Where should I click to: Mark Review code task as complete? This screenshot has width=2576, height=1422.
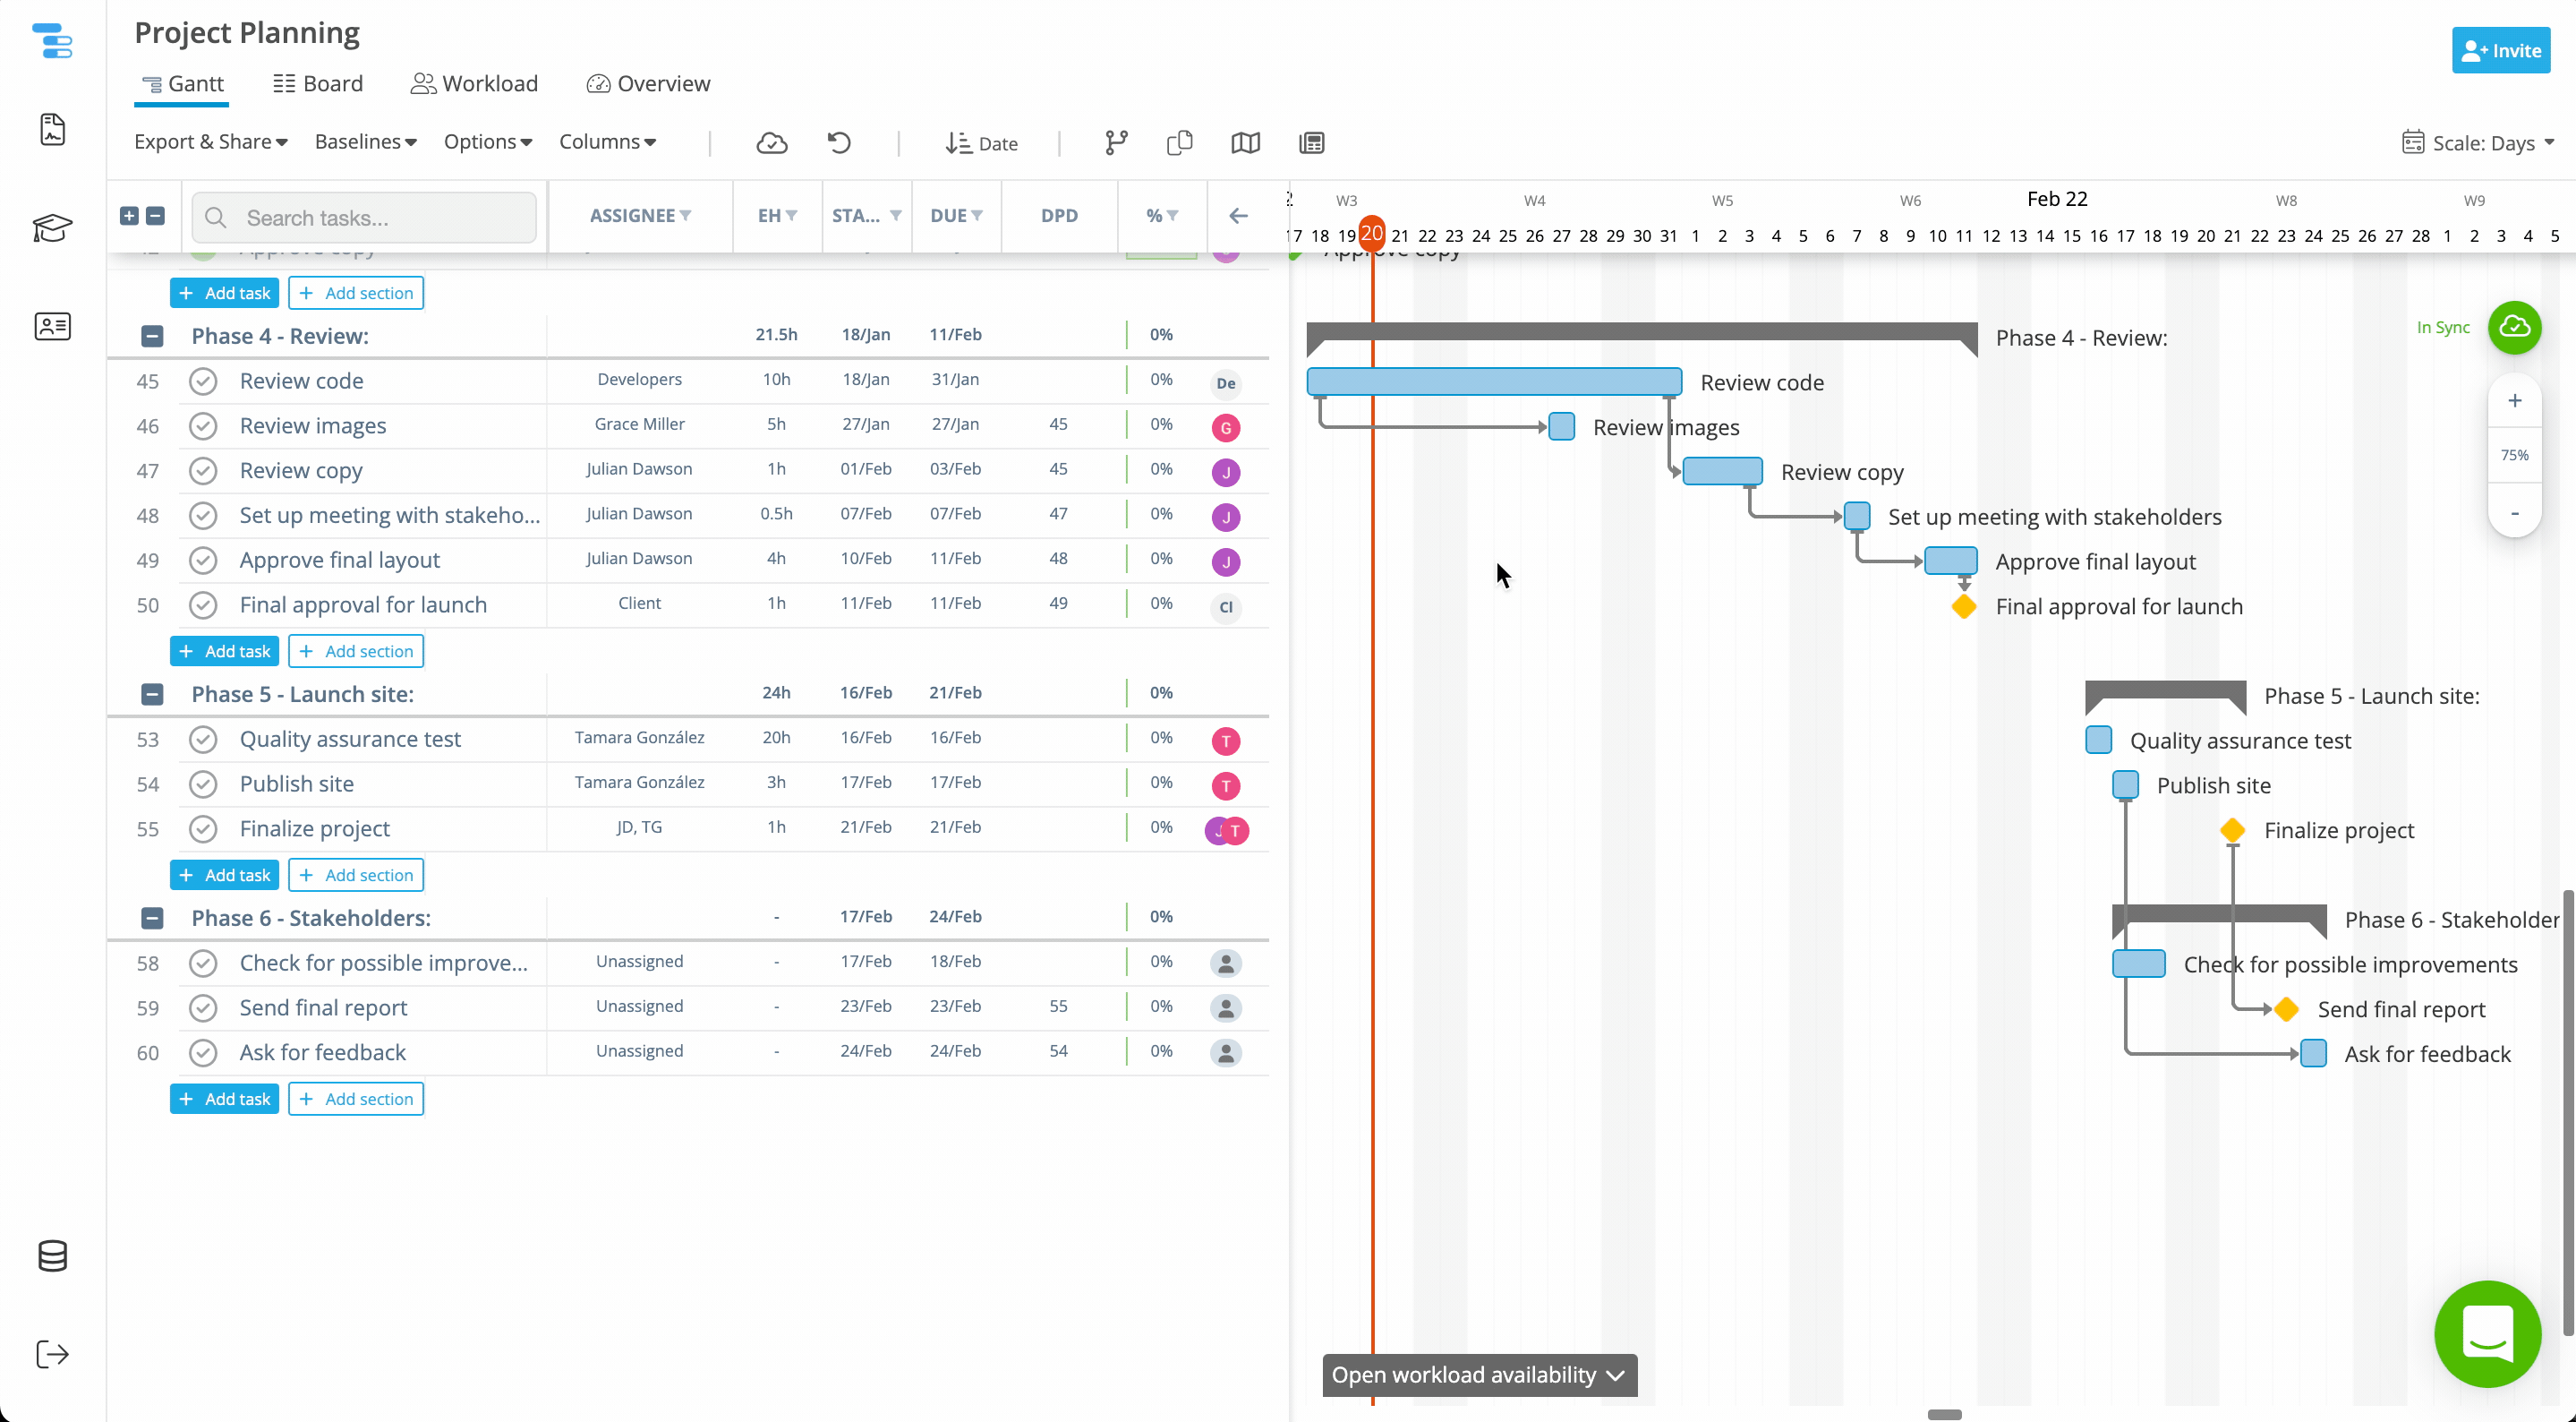click(203, 381)
